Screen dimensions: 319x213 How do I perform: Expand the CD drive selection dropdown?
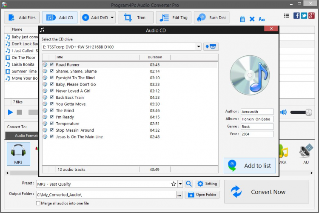[x=199, y=47]
